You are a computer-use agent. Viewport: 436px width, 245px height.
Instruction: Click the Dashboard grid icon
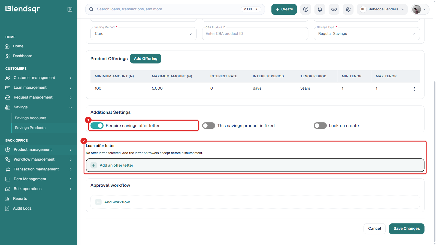(7, 56)
